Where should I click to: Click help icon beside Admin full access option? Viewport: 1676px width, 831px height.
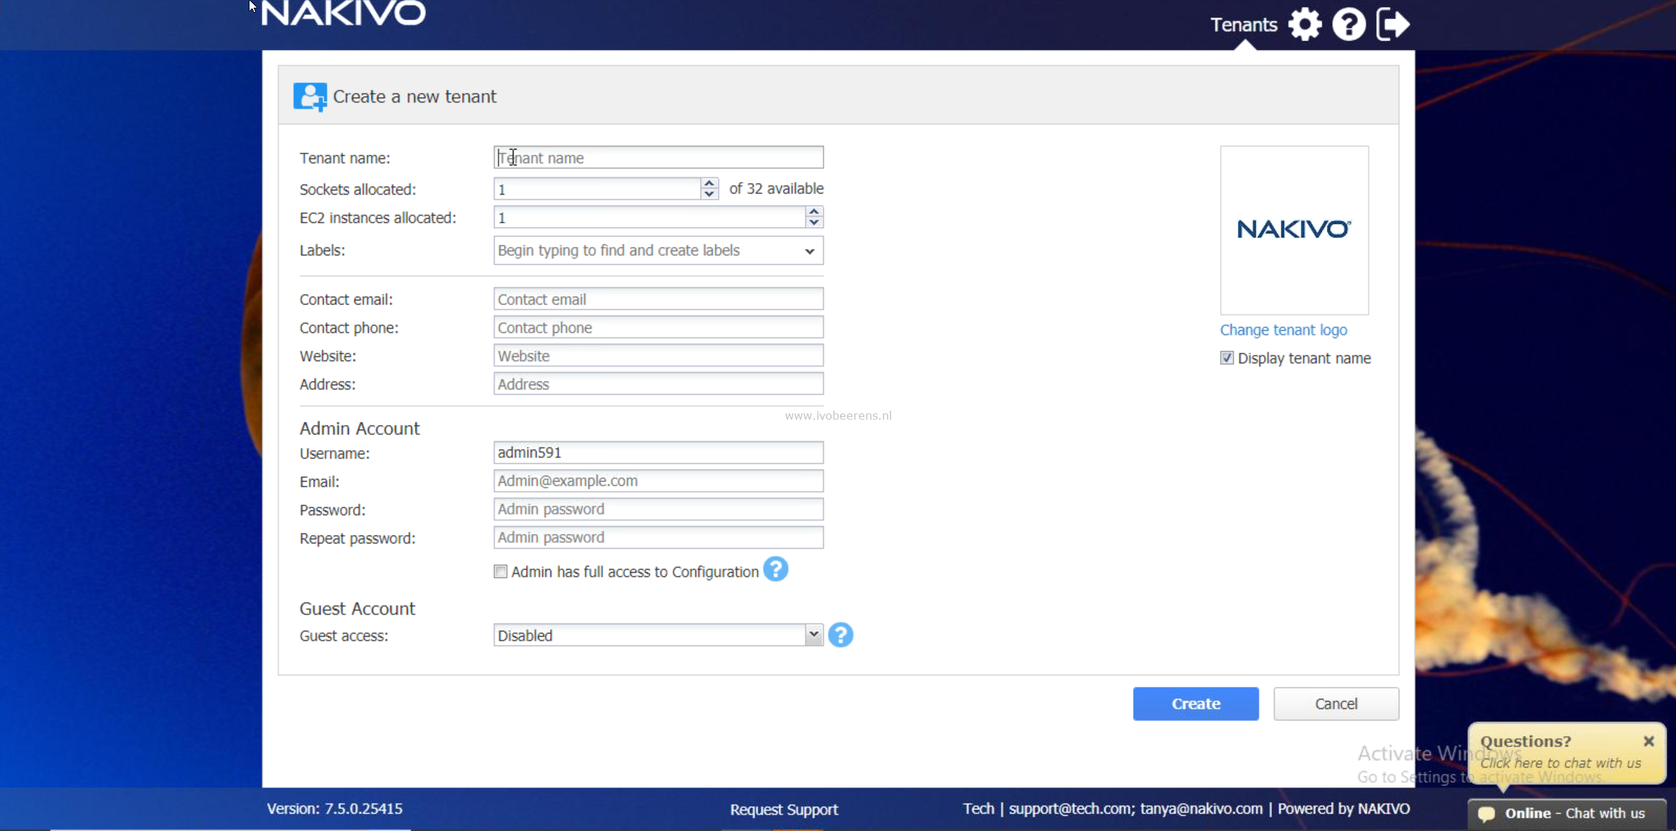775,569
